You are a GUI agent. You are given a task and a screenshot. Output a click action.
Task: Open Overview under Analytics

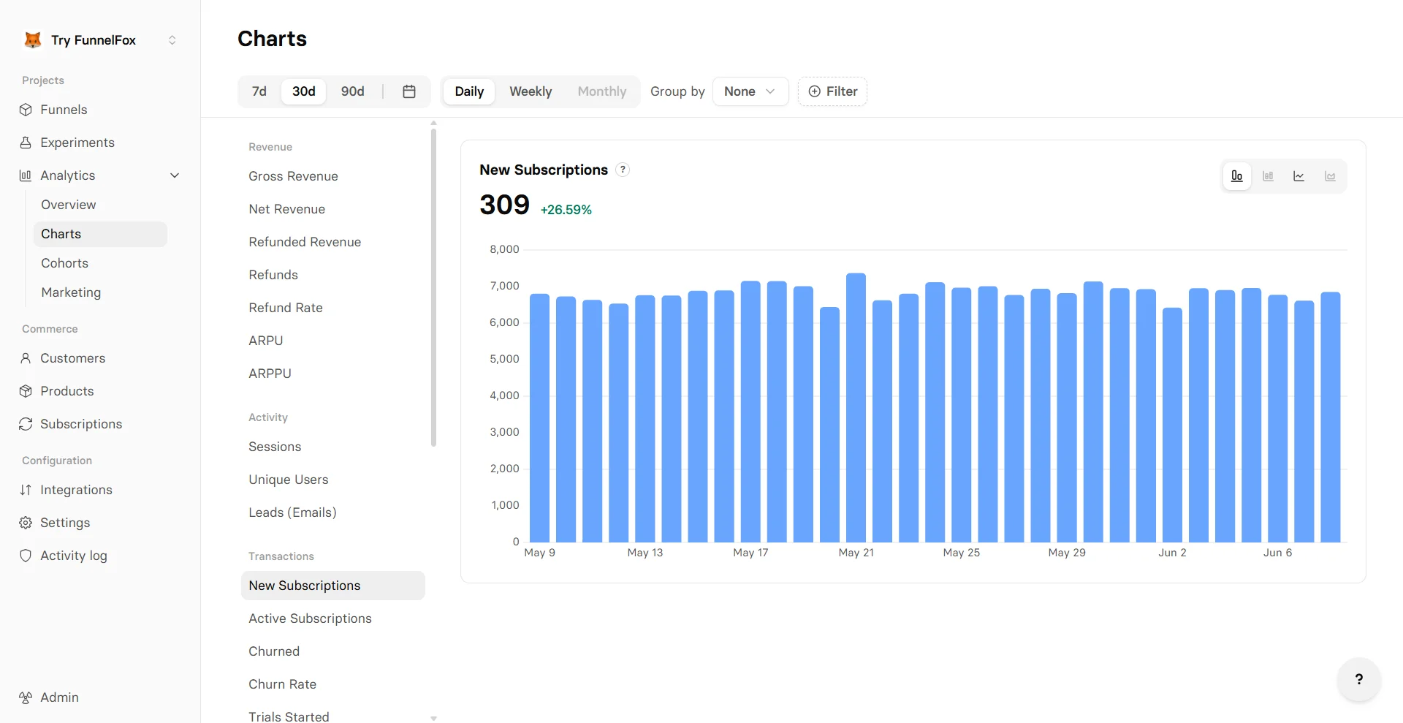(69, 205)
